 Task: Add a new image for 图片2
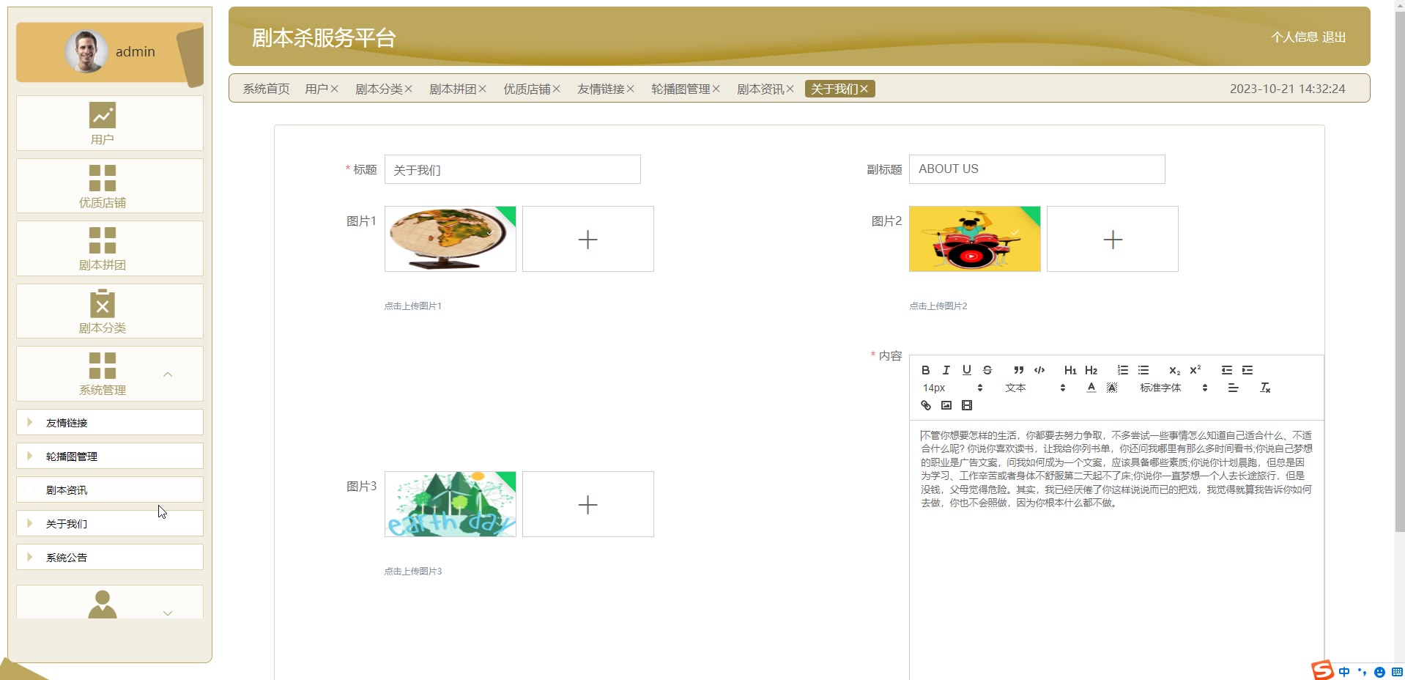coord(1113,239)
